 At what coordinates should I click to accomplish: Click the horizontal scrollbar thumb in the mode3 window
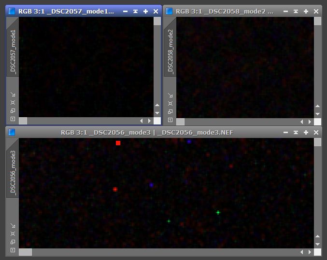pyautogui.click(x=26, y=252)
